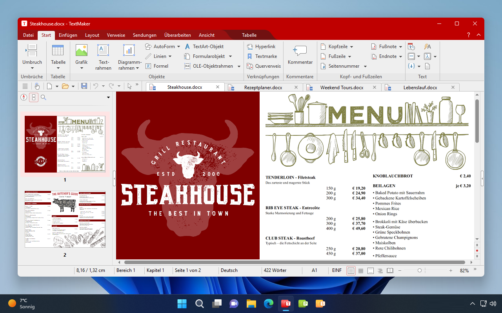Image resolution: width=502 pixels, height=313 pixels.
Task: Insert a Grafik picture from the ribbon
Action: pyautogui.click(x=82, y=57)
